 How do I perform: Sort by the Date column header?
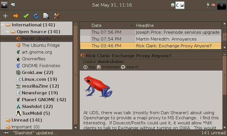coord(112,25)
